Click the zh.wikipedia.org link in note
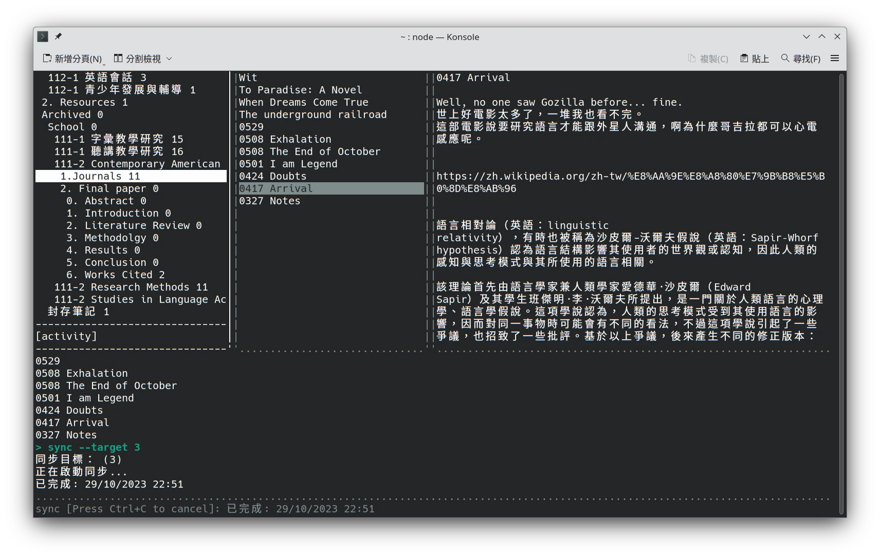Screen dimensions: 880x557 coord(630,176)
